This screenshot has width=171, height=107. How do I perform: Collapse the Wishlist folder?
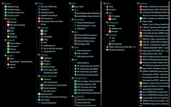click(138, 3)
